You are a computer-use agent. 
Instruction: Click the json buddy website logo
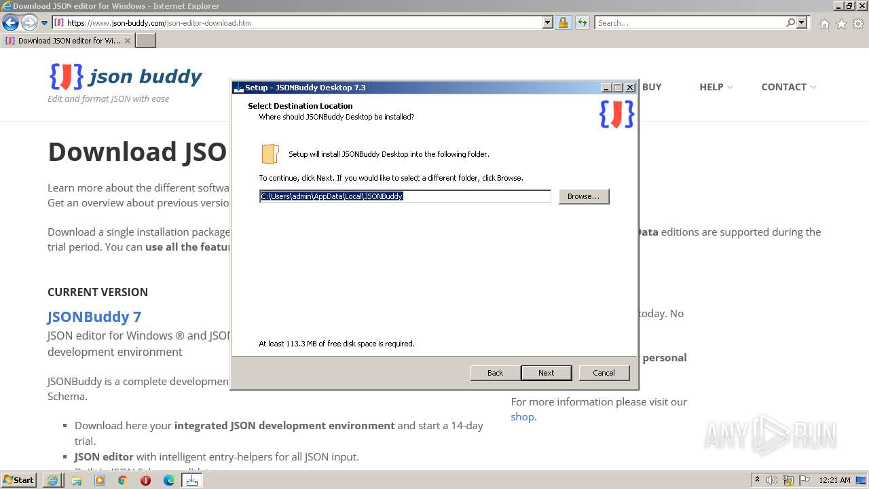pyautogui.click(x=126, y=77)
